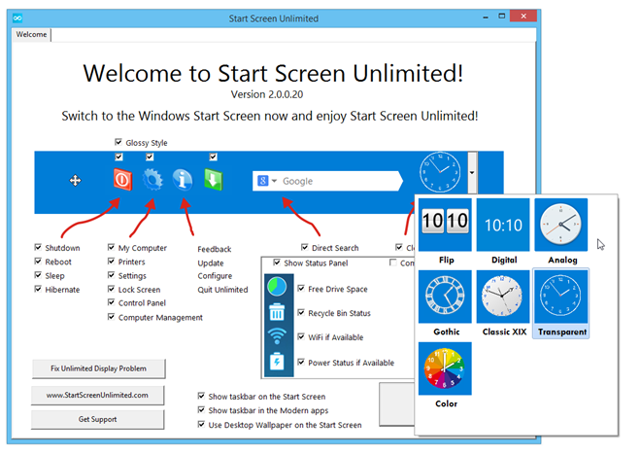Toggle the Free Drive Space checkbox
The width and height of the screenshot is (641, 455).
tap(301, 289)
